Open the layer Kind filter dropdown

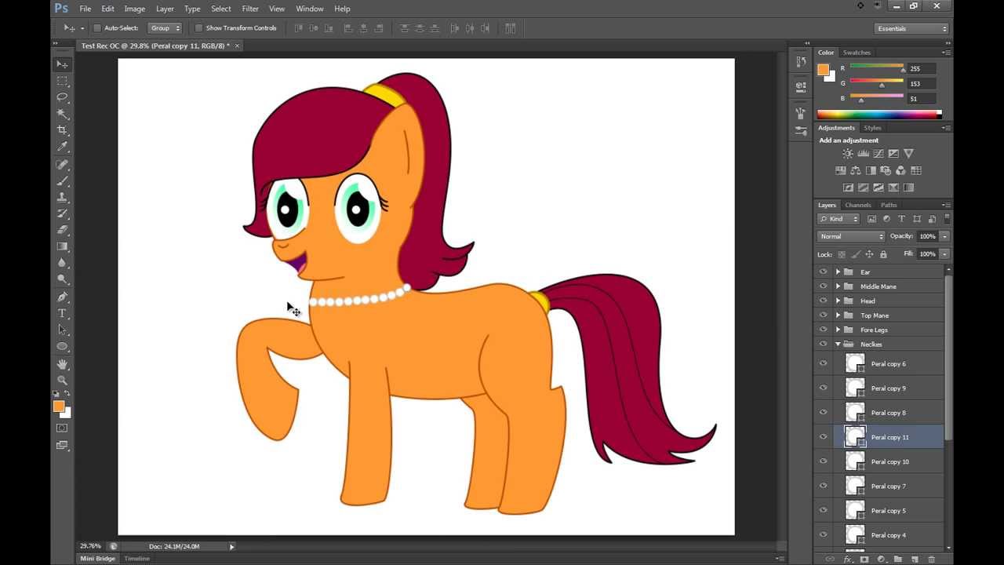[x=838, y=219]
